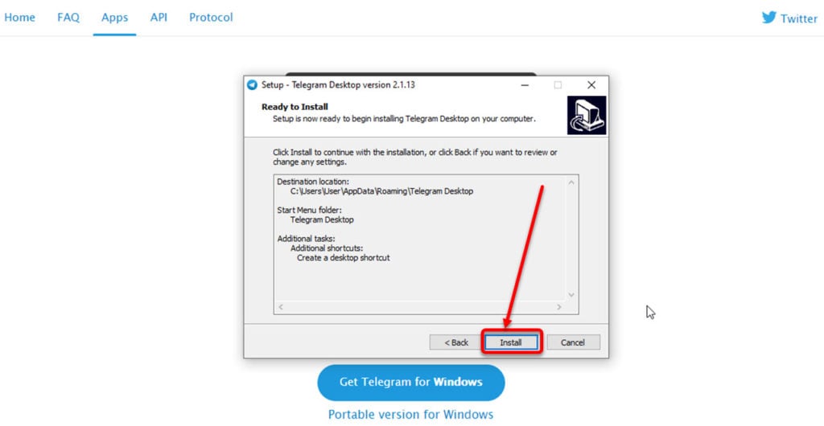Image resolution: width=824 pixels, height=426 pixels.
Task: Click the summary box scroll up arrow
Action: click(x=571, y=182)
